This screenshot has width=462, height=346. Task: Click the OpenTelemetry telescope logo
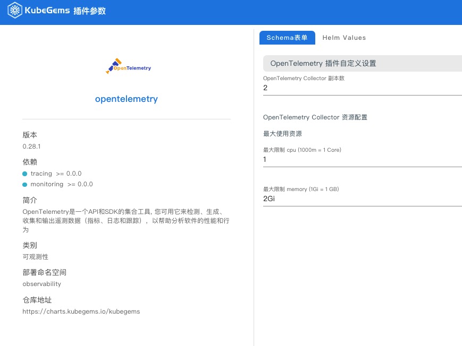tap(129, 66)
